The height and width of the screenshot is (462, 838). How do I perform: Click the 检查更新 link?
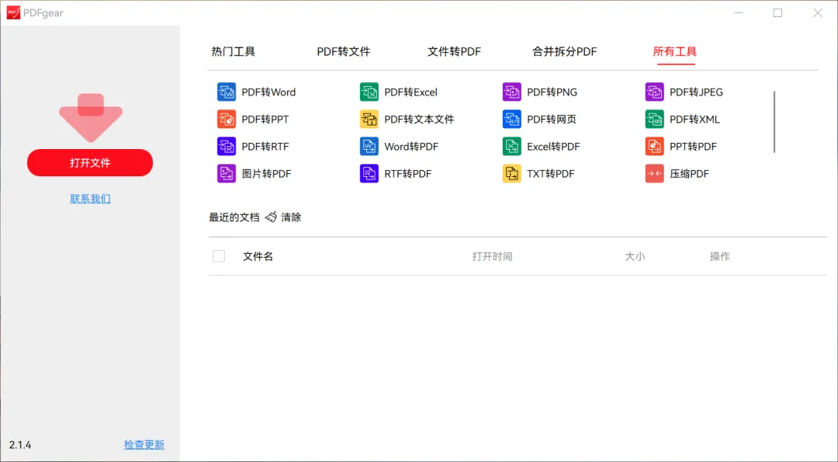point(144,444)
